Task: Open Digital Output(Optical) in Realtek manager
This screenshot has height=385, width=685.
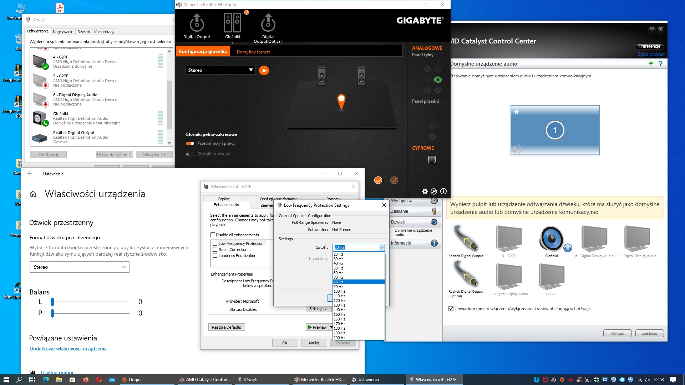Action: click(x=268, y=25)
